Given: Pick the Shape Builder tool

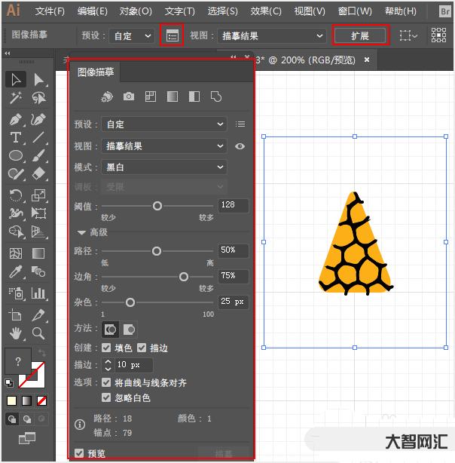Looking at the screenshot, I should pos(16,231).
